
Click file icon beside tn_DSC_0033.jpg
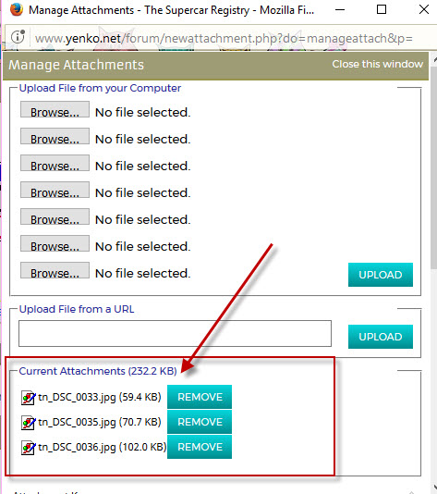(x=29, y=397)
